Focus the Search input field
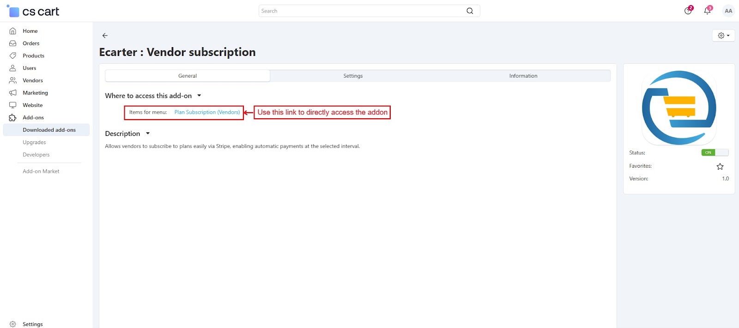Image resolution: width=739 pixels, height=328 pixels. pos(369,11)
